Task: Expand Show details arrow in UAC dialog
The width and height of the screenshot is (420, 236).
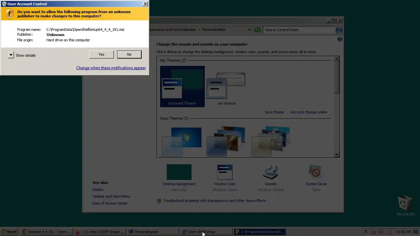Action: coord(11,55)
